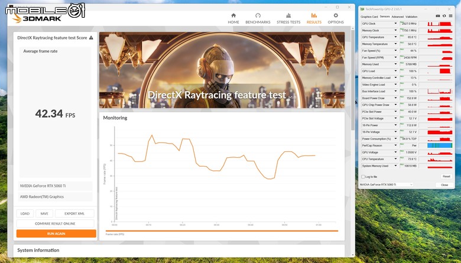The width and height of the screenshot is (461, 263).
Task: Click Reset button in GPU-Z
Action: (446, 177)
